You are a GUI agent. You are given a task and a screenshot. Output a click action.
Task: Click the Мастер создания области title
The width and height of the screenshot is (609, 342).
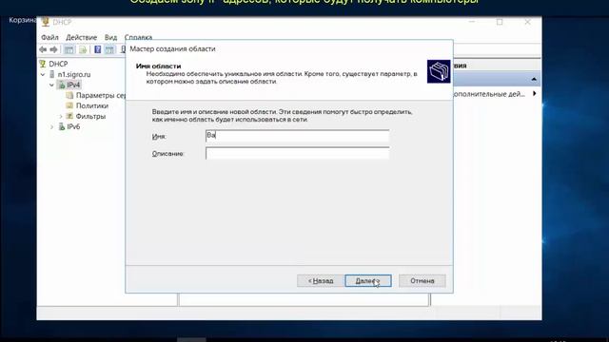pos(172,48)
